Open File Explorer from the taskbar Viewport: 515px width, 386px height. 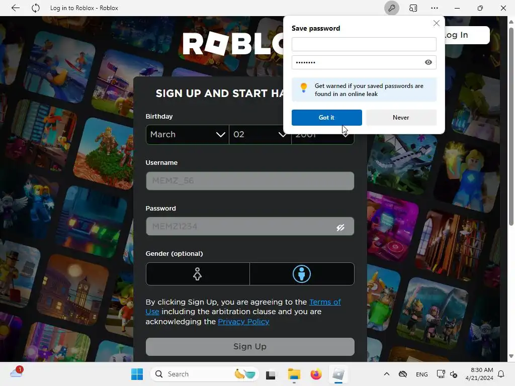(294, 374)
